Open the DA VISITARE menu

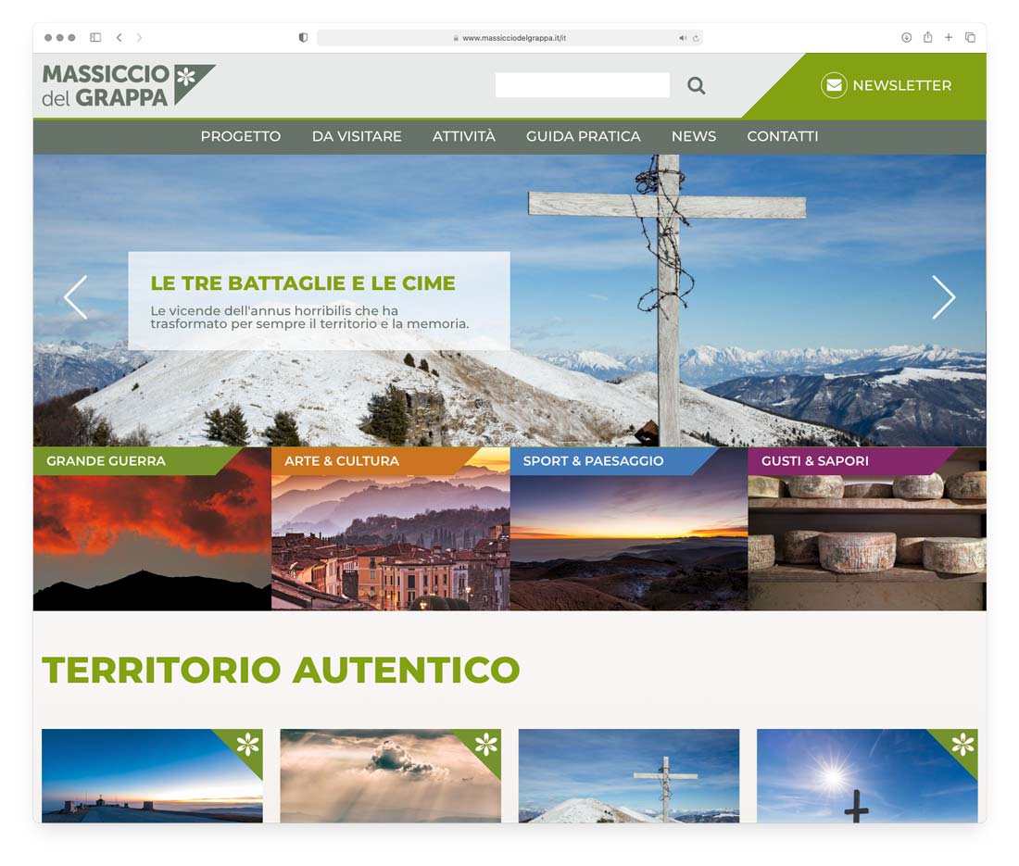(357, 136)
